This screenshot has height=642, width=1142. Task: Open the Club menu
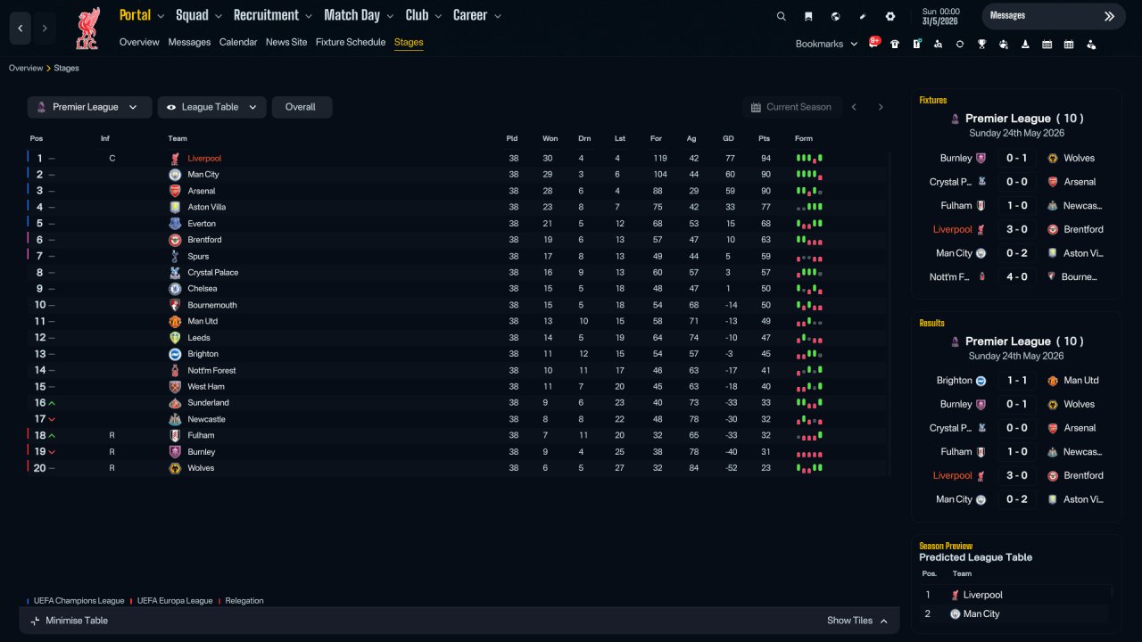click(x=424, y=15)
